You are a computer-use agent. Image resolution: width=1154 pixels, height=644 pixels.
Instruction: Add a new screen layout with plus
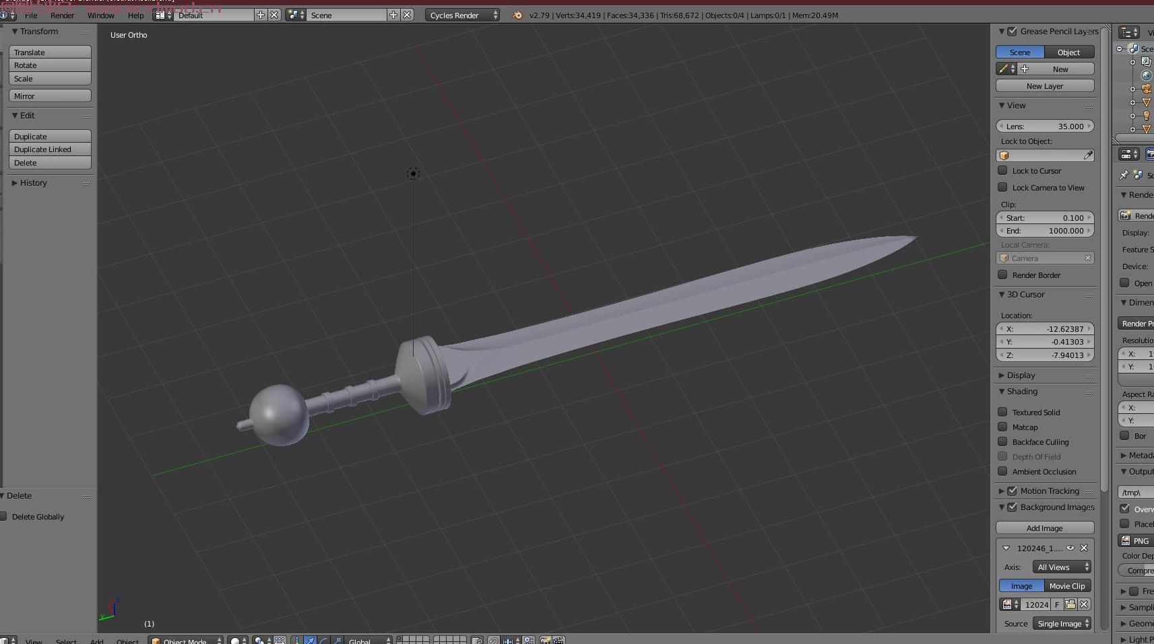pyautogui.click(x=261, y=15)
